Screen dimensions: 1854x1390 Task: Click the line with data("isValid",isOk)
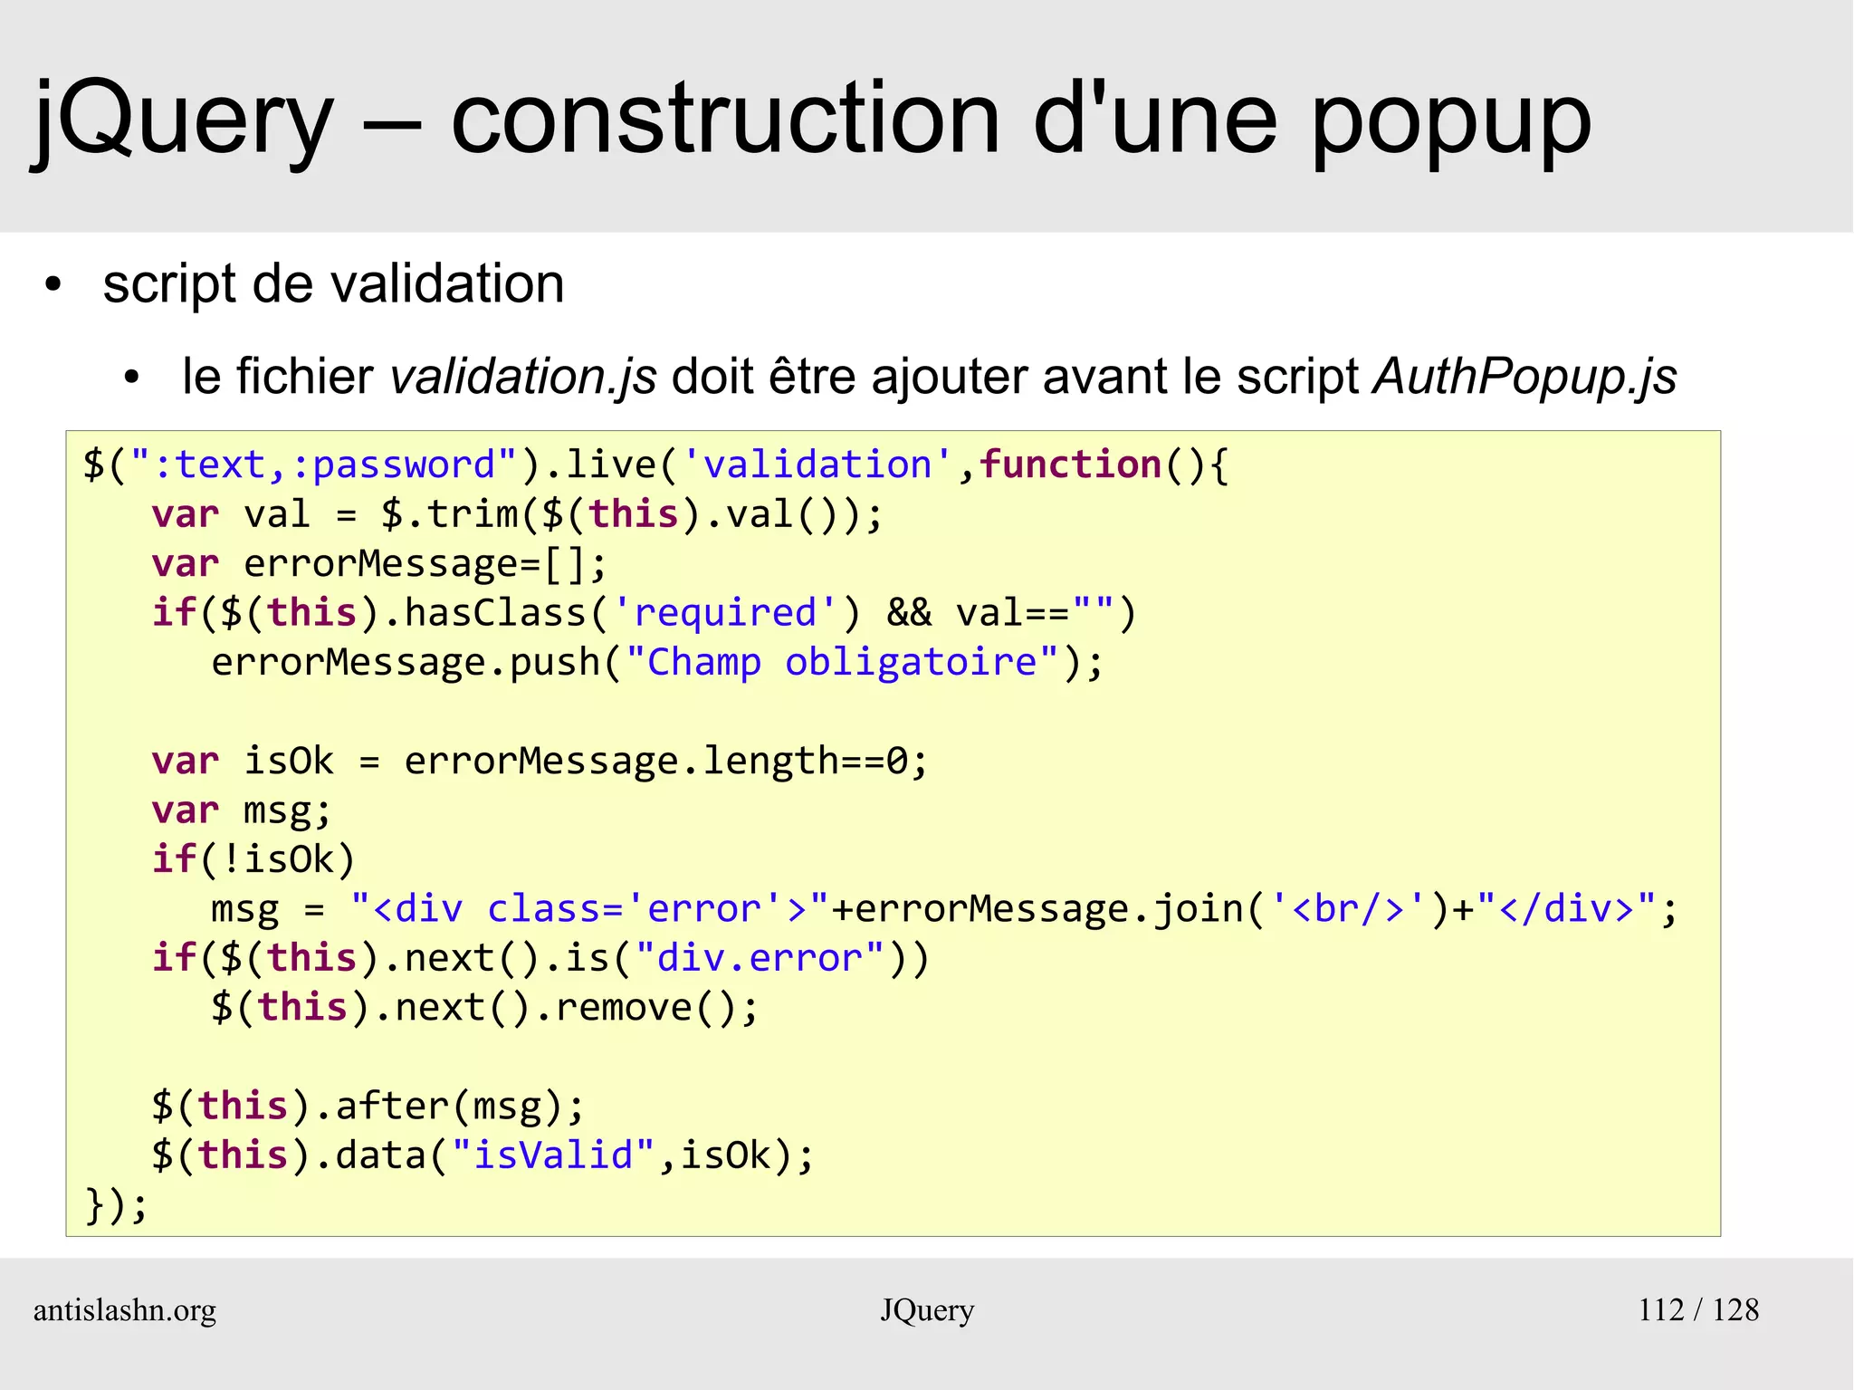point(483,1155)
